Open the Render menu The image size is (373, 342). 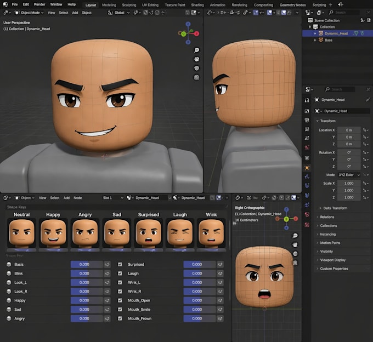pos(39,4)
